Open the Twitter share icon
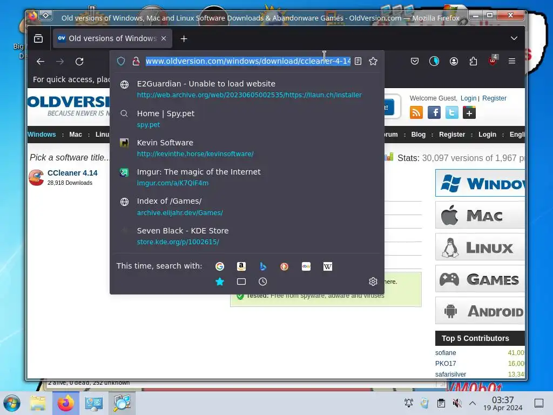Screen dimensions: 553x415 pyautogui.click(x=452, y=112)
